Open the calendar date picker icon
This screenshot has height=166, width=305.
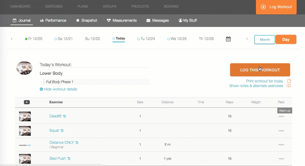pos(228,39)
